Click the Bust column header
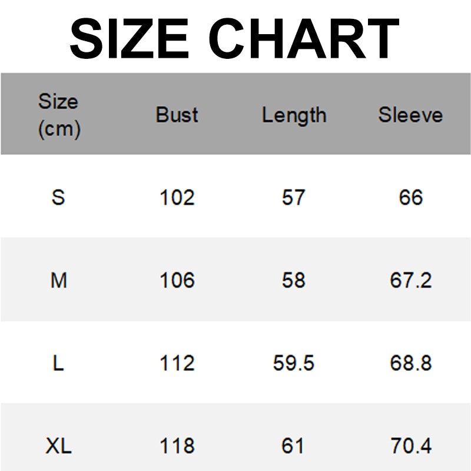471x471 pixels. tap(177, 115)
